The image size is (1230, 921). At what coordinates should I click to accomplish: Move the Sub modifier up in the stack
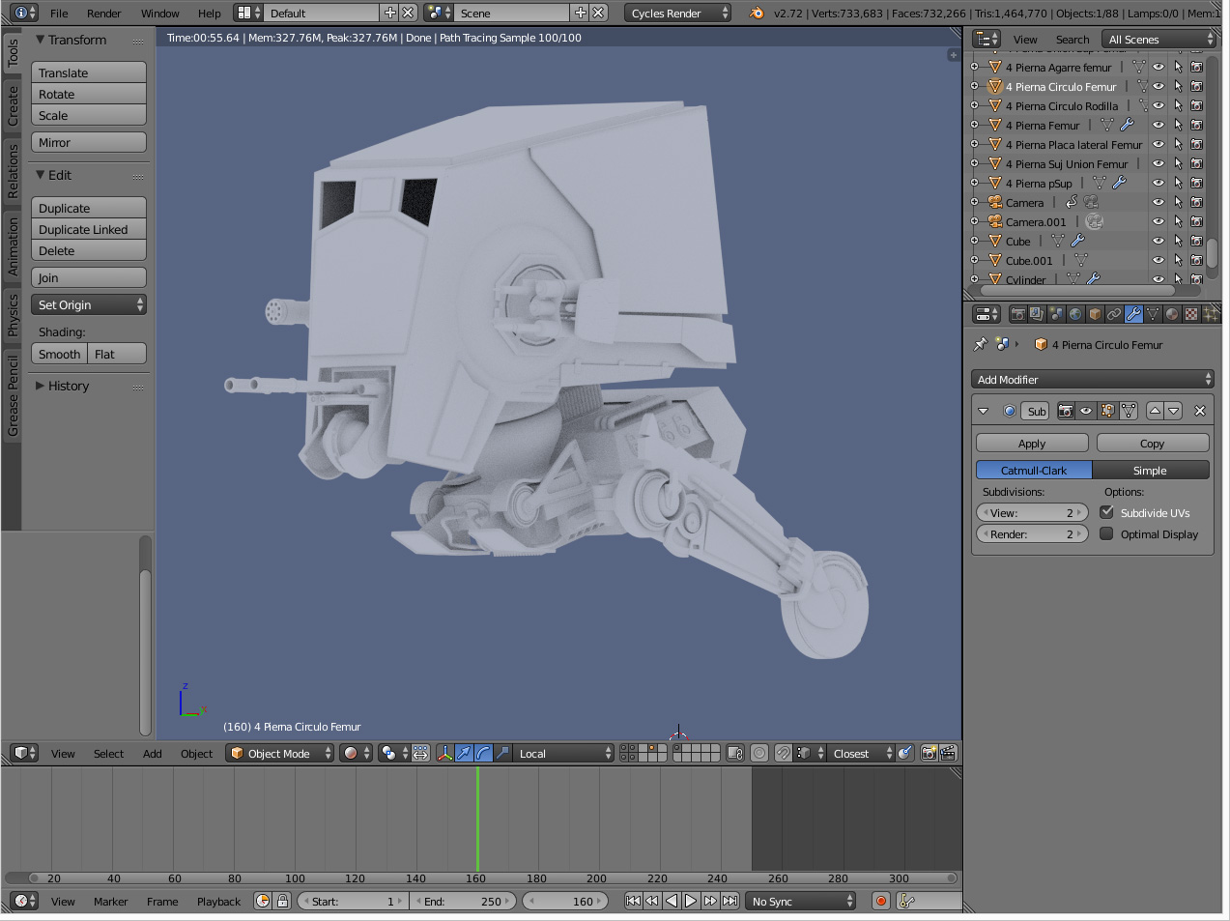click(x=1155, y=411)
